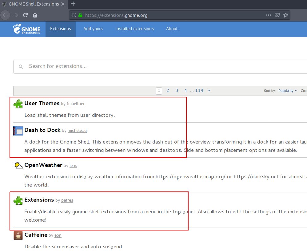Open a new tab with the plus button
Screen dimensions: 307x252
click(x=73, y=4)
